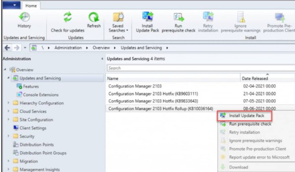
Task: Click the Distribution Points node icon
Action: pyautogui.click(x=15, y=144)
